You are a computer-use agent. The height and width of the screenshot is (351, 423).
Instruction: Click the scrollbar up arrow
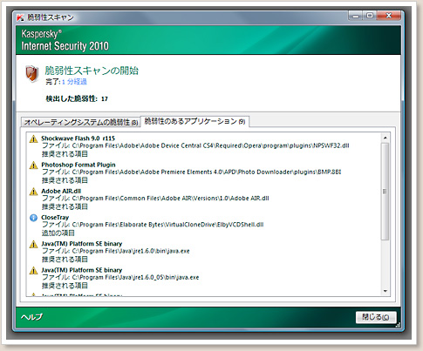(385, 138)
